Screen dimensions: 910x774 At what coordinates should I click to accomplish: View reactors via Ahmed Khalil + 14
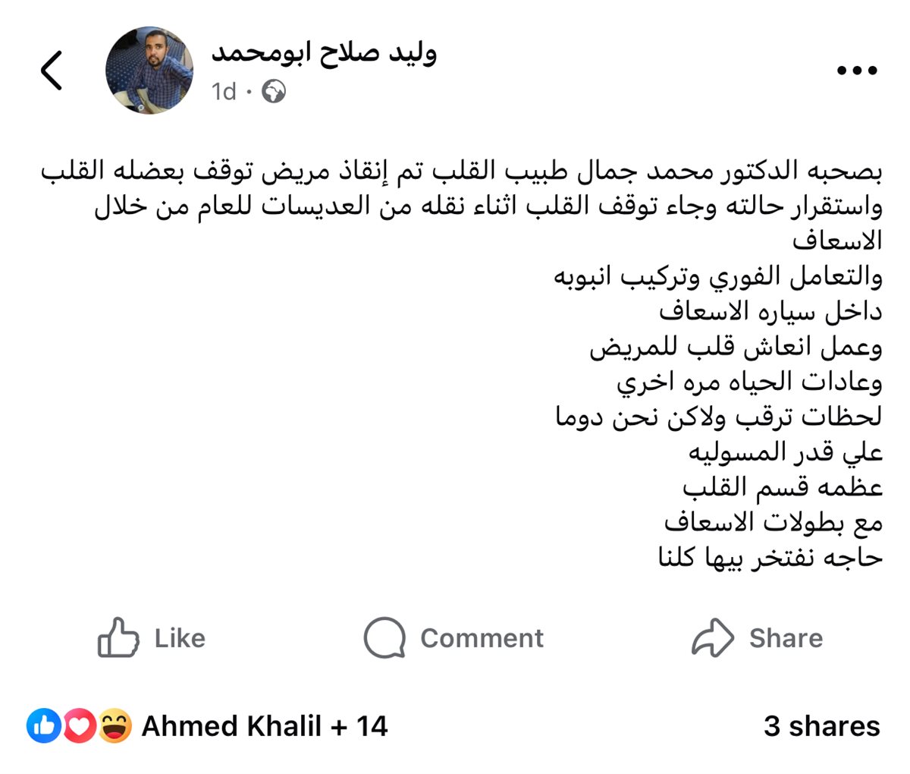pyautogui.click(x=264, y=726)
